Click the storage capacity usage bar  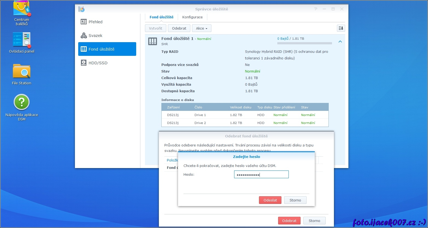(304, 43)
